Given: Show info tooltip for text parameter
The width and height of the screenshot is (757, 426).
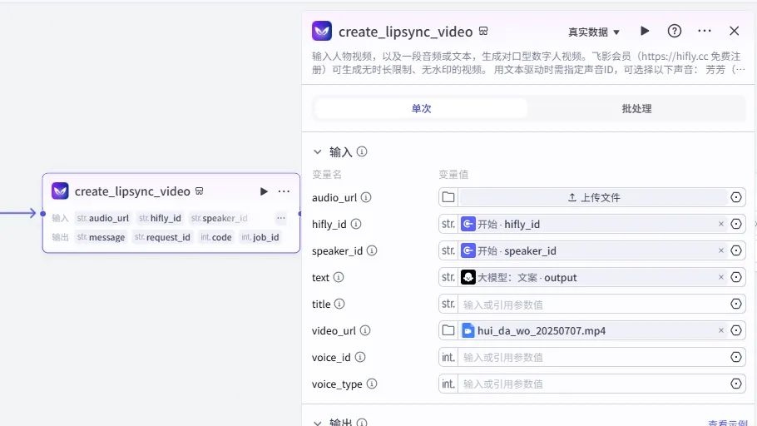Looking at the screenshot, I should (x=339, y=277).
